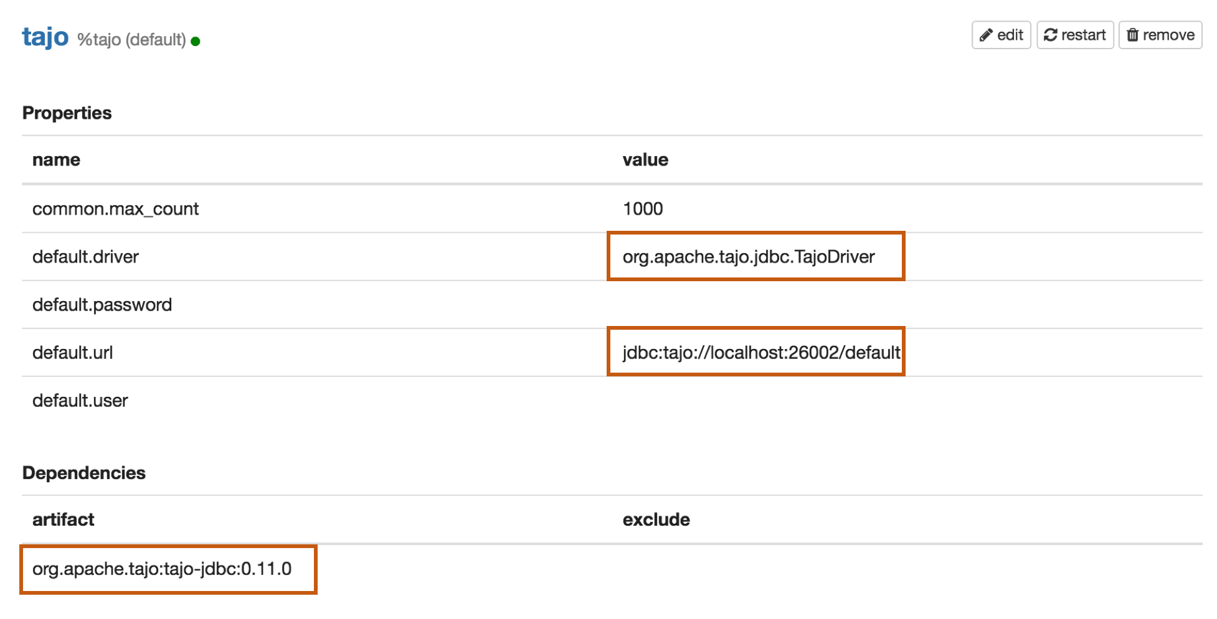This screenshot has width=1217, height=619.
Task: Select the common.max_count property name
Action: [x=115, y=209]
